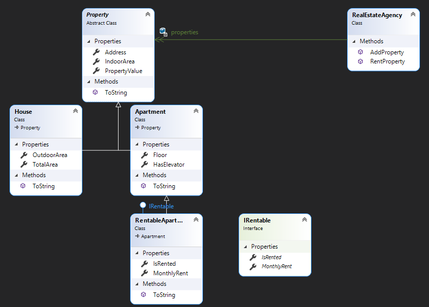Image resolution: width=429 pixels, height=307 pixels.
Task: Click the wrench icon next to MonthlyRent in IRentable
Action: tap(253, 266)
